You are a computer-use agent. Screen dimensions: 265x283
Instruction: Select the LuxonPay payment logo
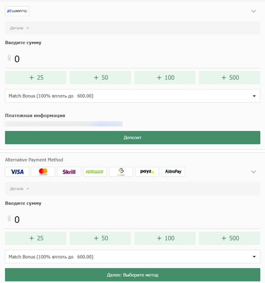click(17, 11)
